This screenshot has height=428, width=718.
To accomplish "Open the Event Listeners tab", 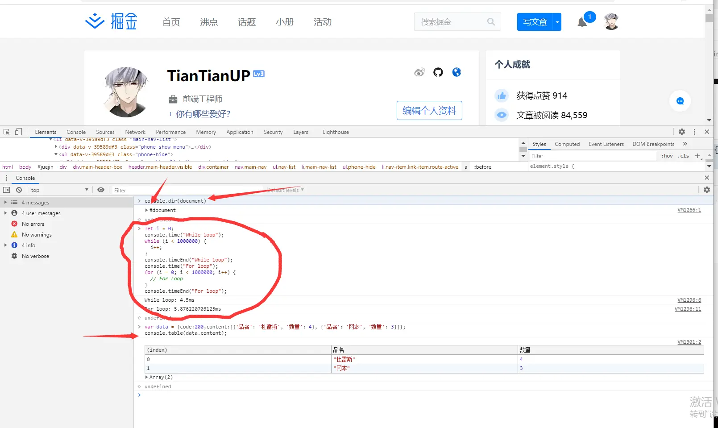I will 606,144.
